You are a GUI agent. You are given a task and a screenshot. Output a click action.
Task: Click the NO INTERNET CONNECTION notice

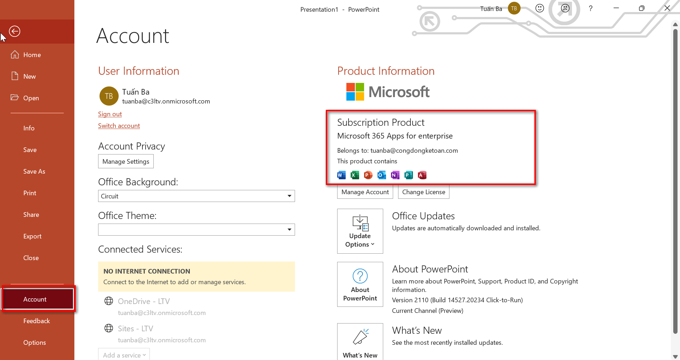[197, 277]
